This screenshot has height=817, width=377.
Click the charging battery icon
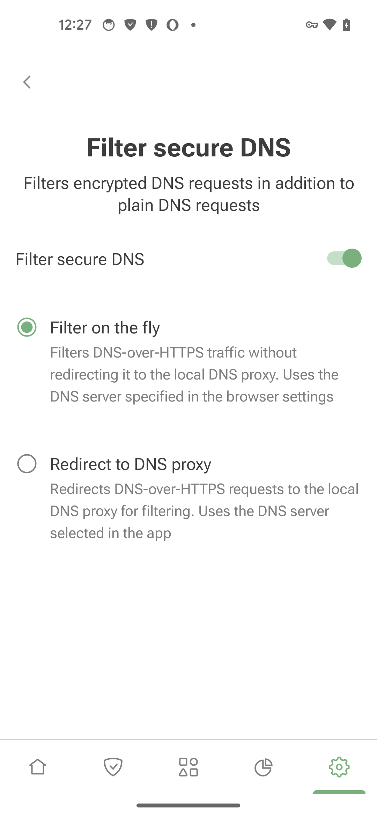(346, 24)
